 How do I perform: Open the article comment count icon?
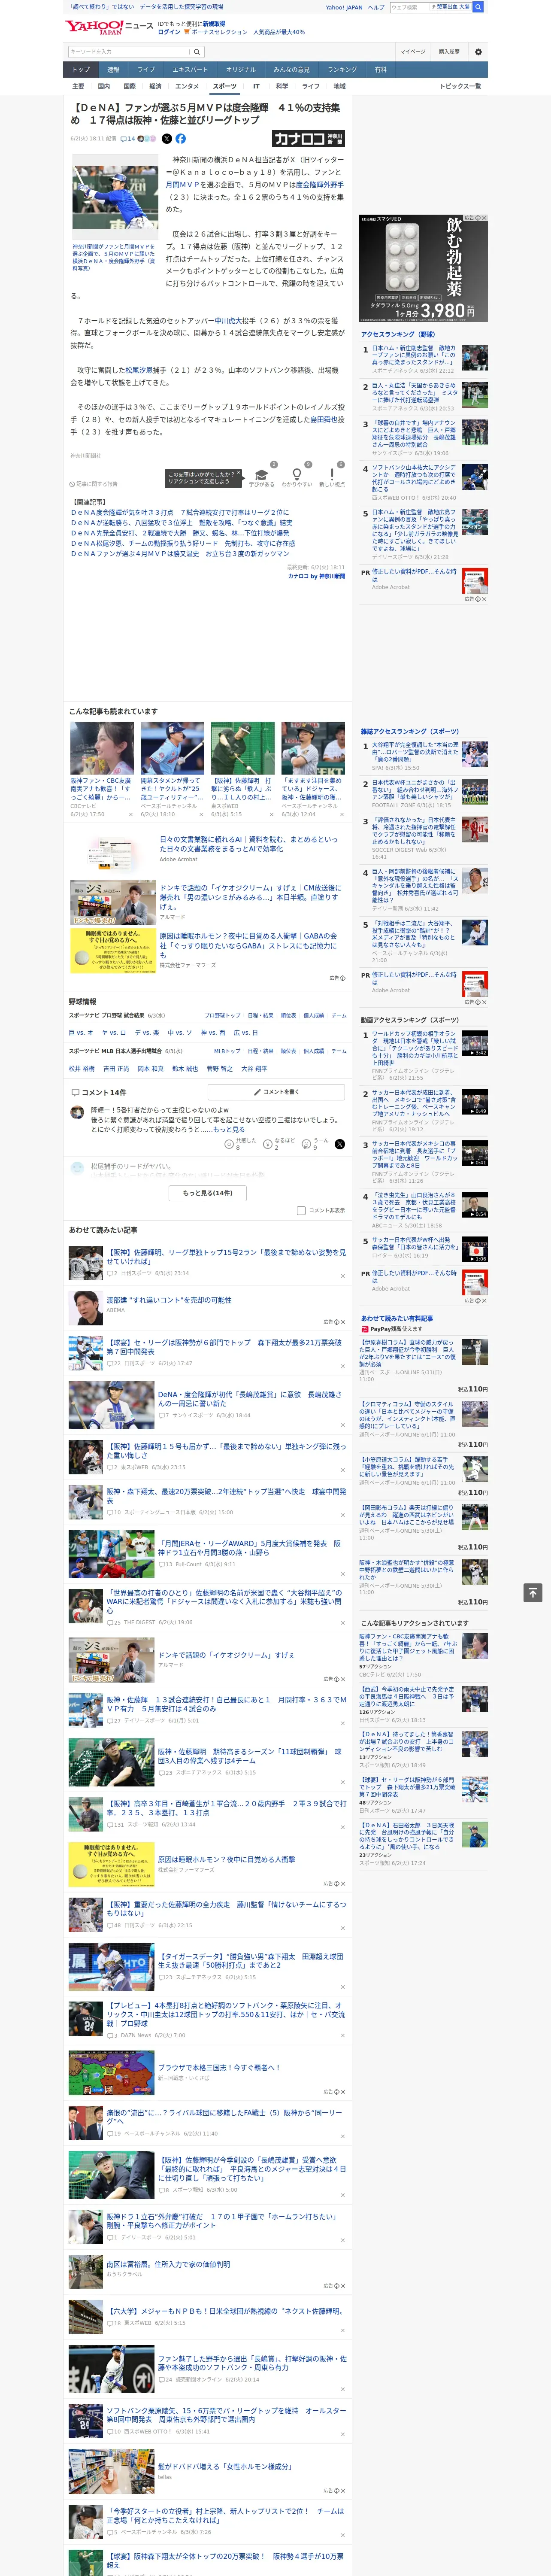click(x=128, y=139)
